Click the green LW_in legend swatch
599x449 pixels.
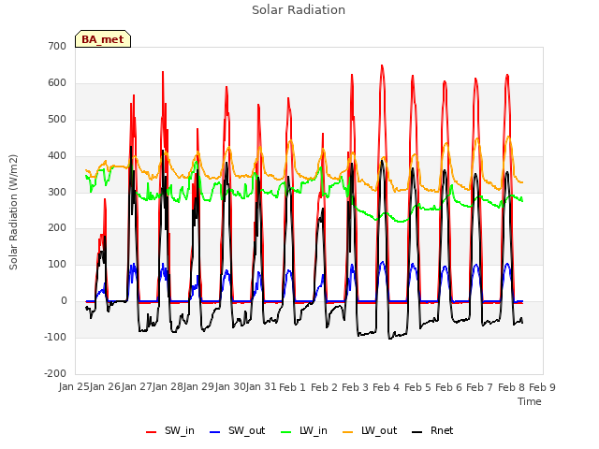point(285,432)
